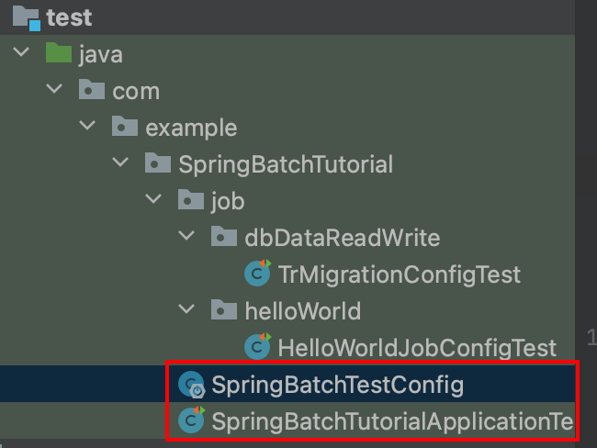This screenshot has height=448, width=597.
Task: Open the TrMigrationConfigTest file
Action: (x=400, y=274)
